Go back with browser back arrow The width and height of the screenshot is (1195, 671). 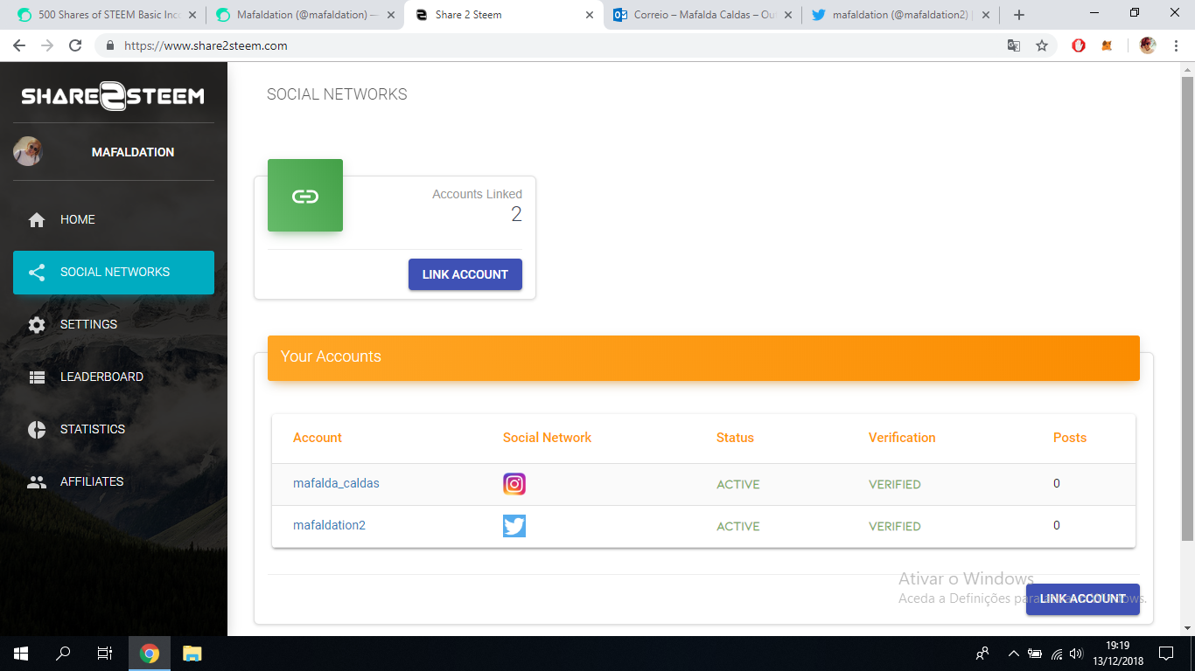click(19, 45)
